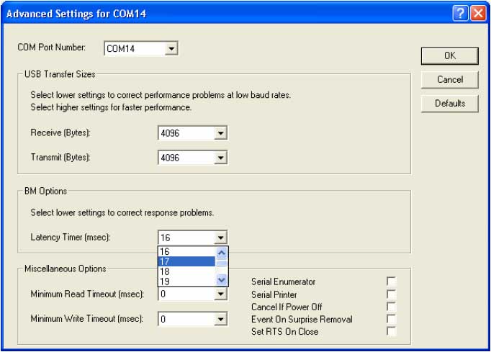Pick 19 in the latency dropdown list
Screen dimensions: 491x352
coord(186,281)
